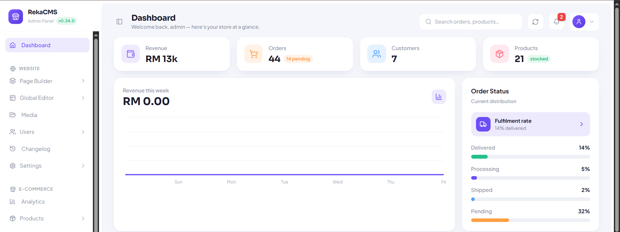Click the 32% Pending percentage
Screen dimensions: 620x232
coord(584,211)
